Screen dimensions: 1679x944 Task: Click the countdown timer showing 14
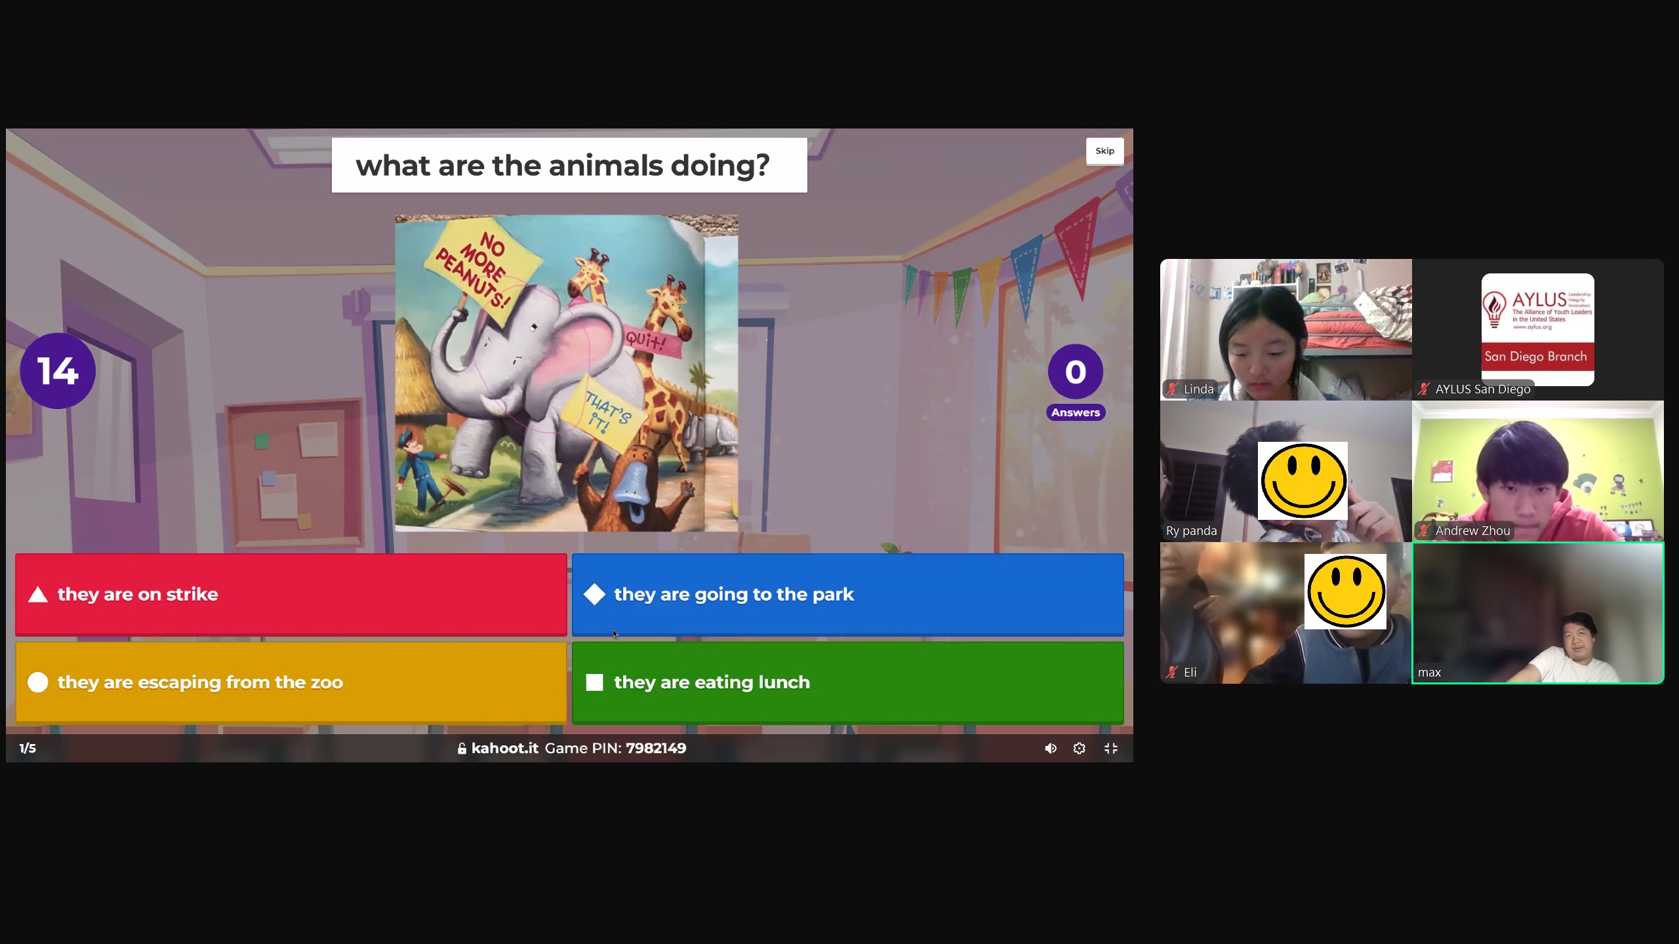(58, 371)
